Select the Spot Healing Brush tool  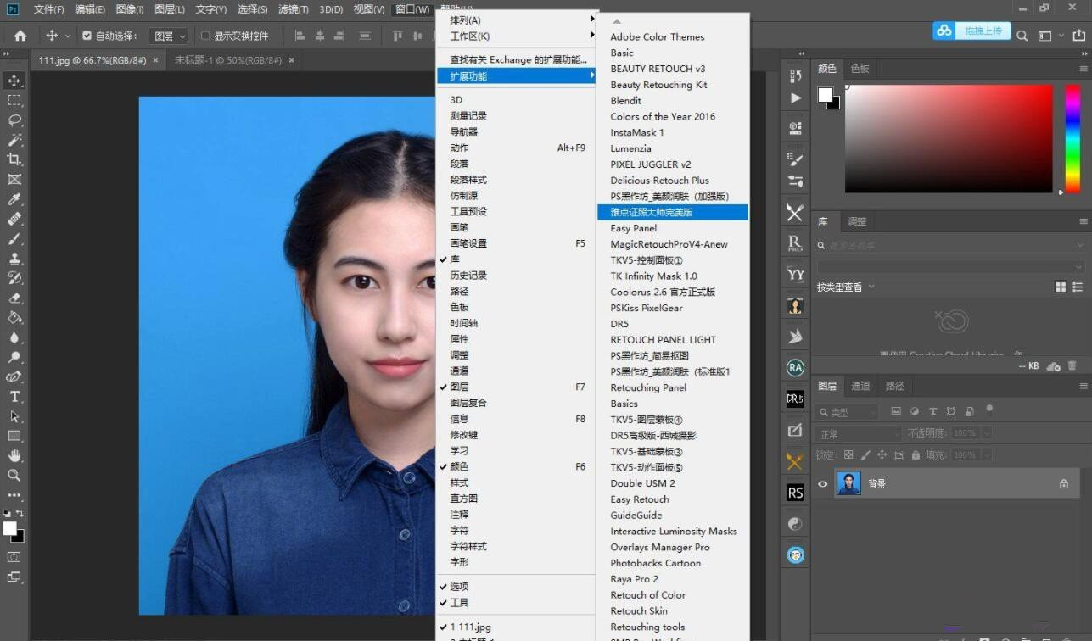pyautogui.click(x=14, y=219)
